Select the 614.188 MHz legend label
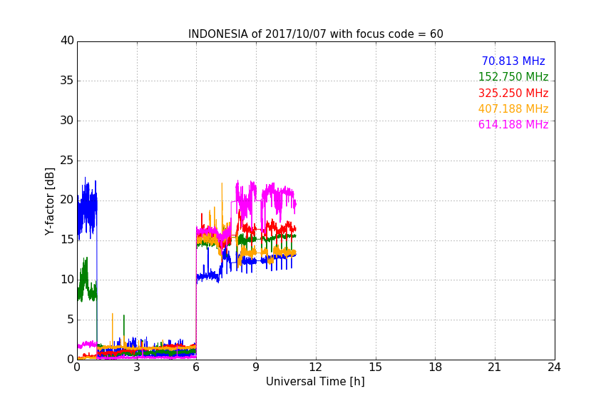616x411 pixels. pos(513,125)
